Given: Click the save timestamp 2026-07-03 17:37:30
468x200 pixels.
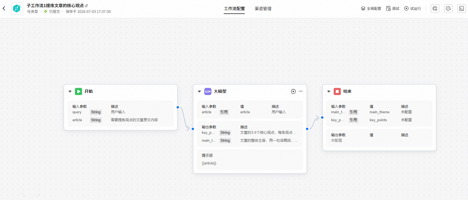Looking at the screenshot, I should point(94,11).
